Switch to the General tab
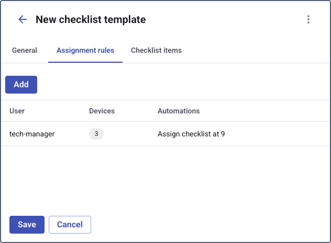331x243 pixels. pos(25,51)
